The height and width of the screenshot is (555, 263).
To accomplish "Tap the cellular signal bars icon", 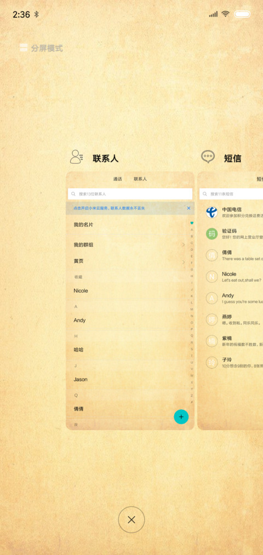I will pos(213,14).
